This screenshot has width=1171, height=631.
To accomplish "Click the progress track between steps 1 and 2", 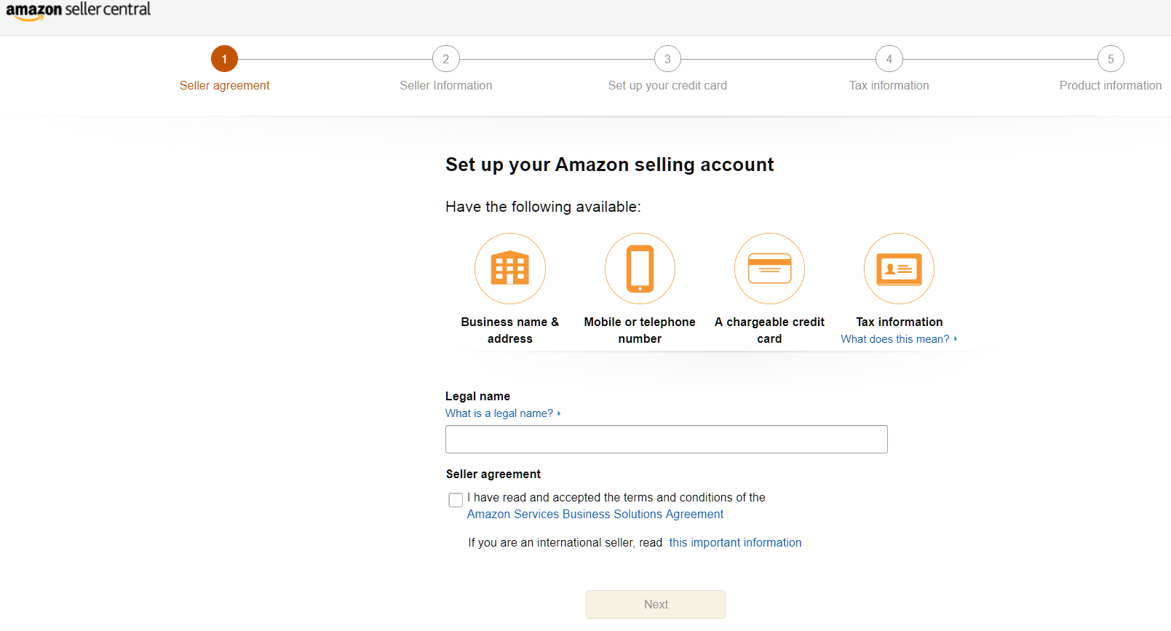I will pyautogui.click(x=335, y=58).
